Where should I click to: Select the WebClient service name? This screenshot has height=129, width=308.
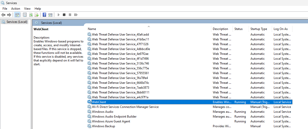pyautogui.click(x=99, y=102)
